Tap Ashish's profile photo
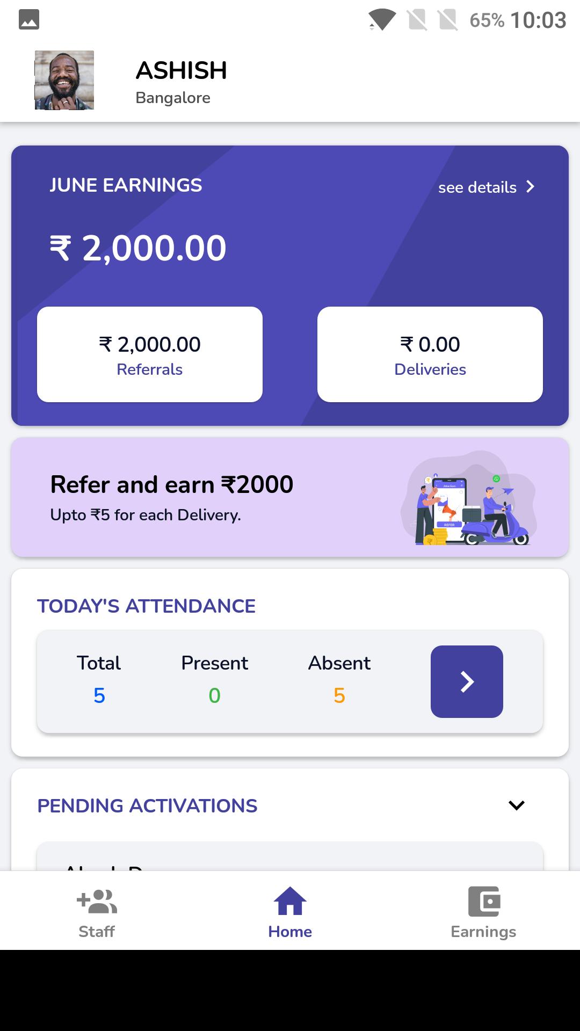The width and height of the screenshot is (580, 1031). (64, 81)
